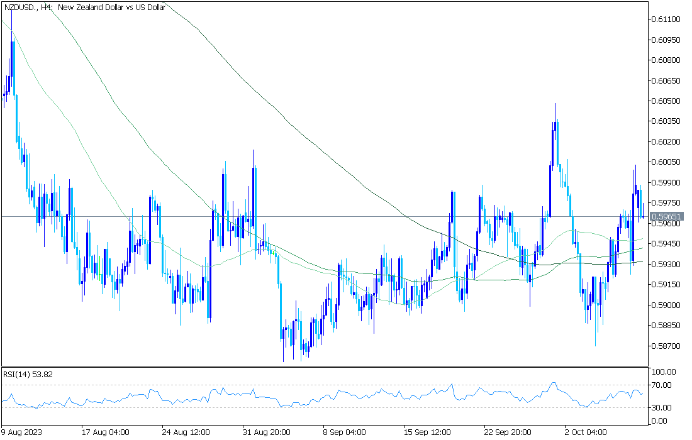Click the 15 Sep 12:00 date label

427,432
